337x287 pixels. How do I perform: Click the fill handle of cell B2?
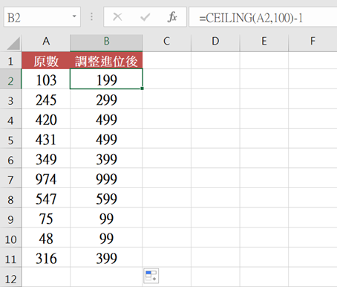(x=143, y=88)
